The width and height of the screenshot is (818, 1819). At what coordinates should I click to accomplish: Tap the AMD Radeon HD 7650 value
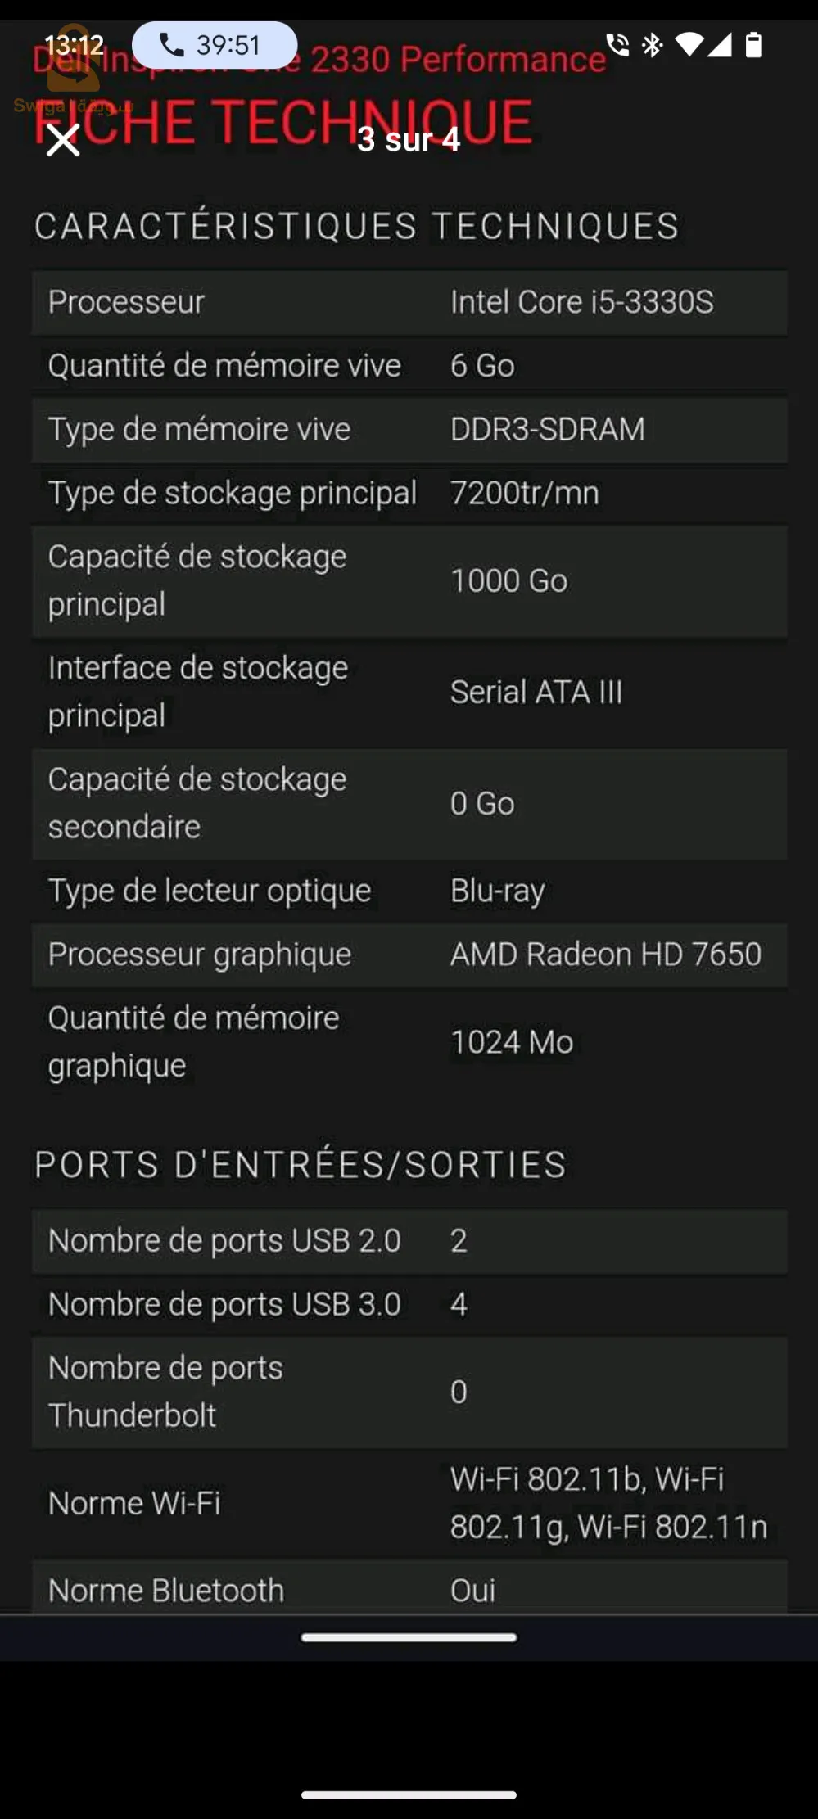pos(605,955)
